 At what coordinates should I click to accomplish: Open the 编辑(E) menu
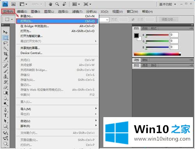[x=22, y=12]
